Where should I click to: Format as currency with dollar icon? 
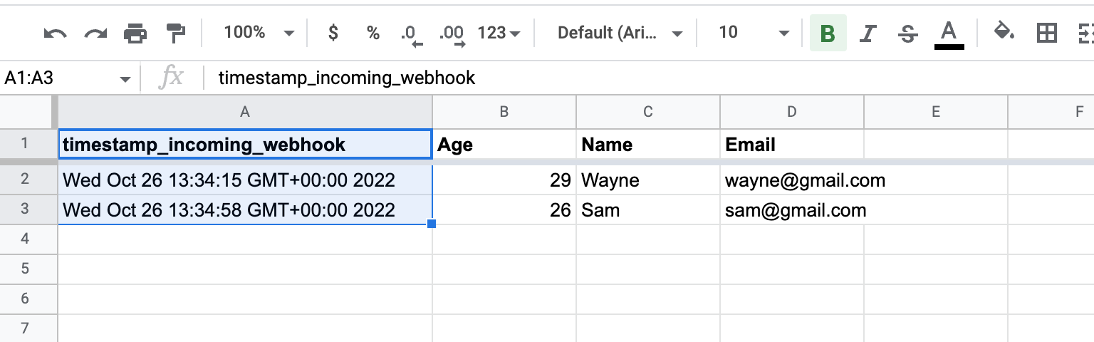point(333,33)
